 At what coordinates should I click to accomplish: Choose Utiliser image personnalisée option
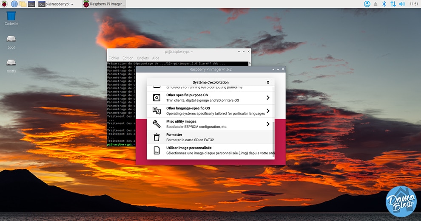(x=210, y=150)
